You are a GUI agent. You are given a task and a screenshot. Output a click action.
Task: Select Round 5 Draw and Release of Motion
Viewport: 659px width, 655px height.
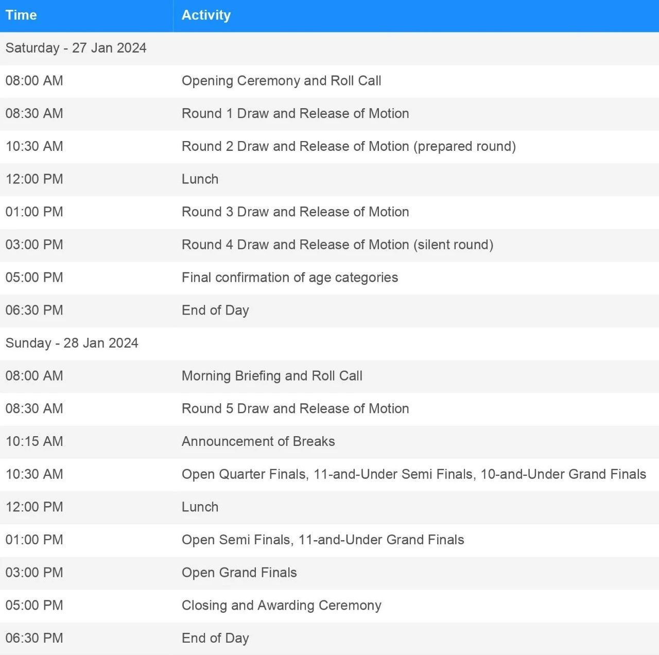295,408
